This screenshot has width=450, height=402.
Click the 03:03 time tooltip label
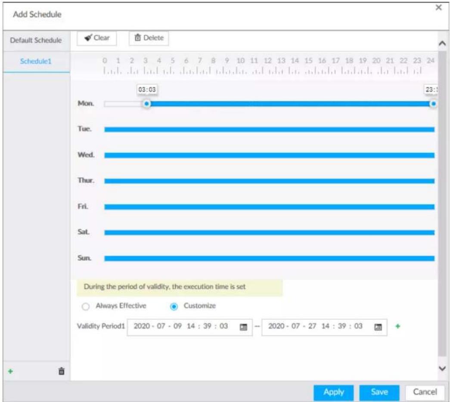pyautogui.click(x=147, y=90)
